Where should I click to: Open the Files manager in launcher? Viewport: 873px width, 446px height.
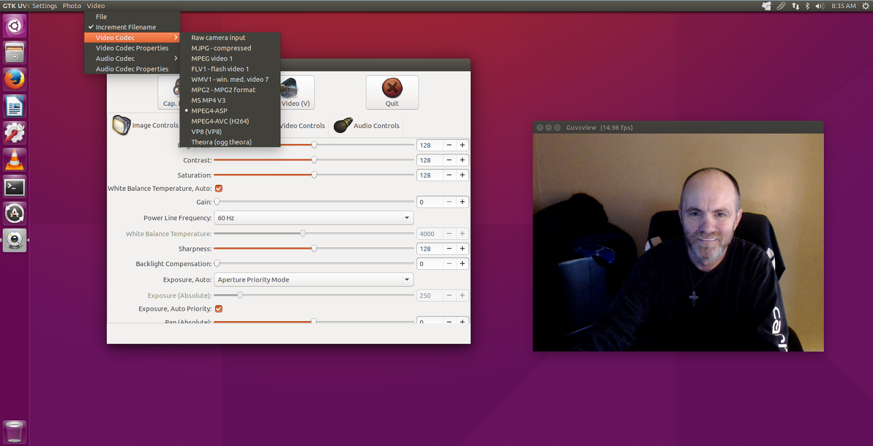[x=15, y=52]
